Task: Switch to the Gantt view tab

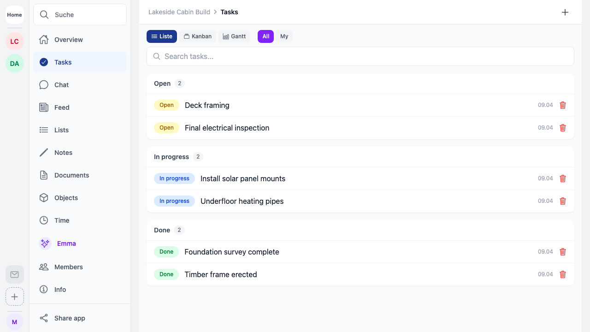Action: tap(234, 36)
